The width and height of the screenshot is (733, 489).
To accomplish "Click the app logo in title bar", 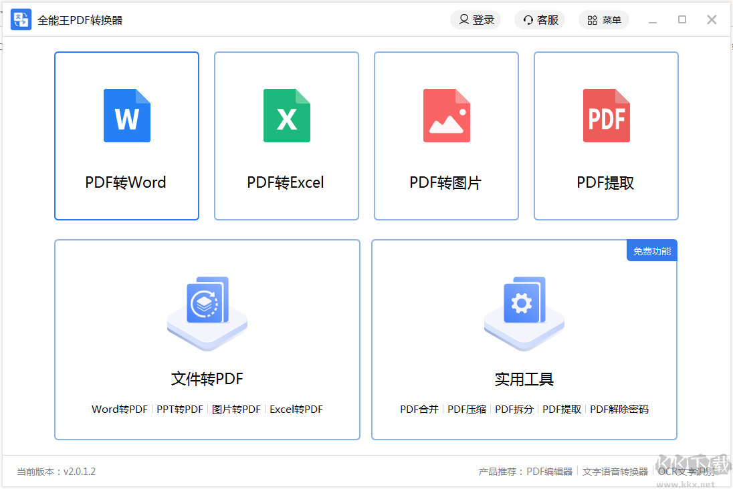I will coord(21,20).
